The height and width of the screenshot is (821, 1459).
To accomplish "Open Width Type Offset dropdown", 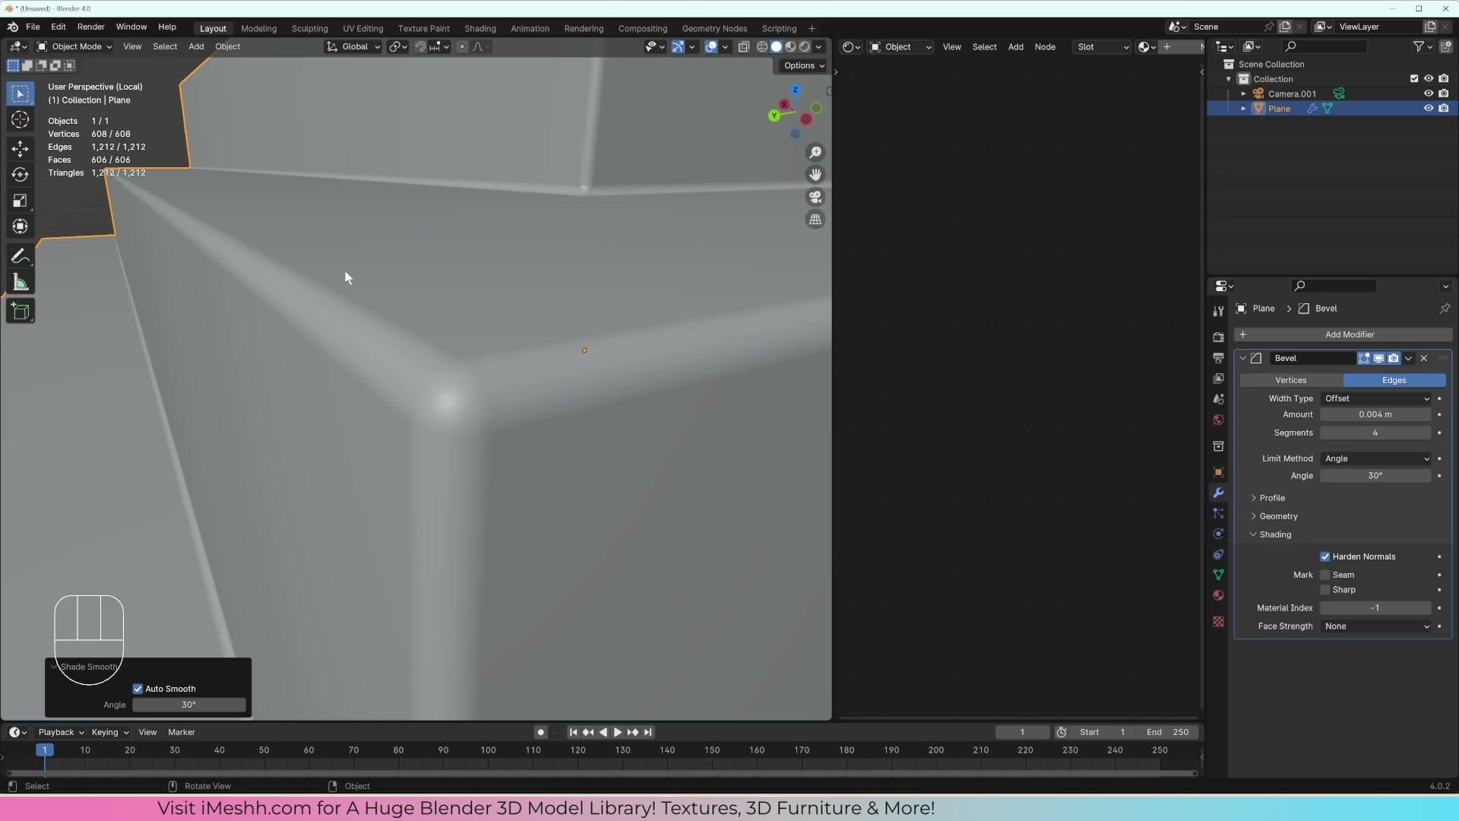I will coord(1376,398).
